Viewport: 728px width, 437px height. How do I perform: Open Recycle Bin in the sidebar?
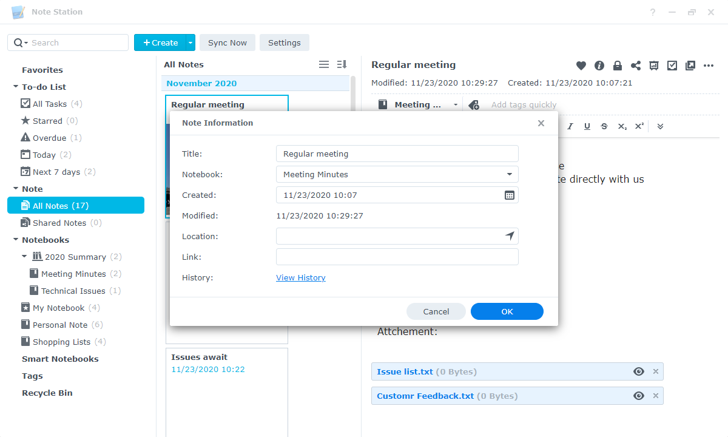[47, 393]
